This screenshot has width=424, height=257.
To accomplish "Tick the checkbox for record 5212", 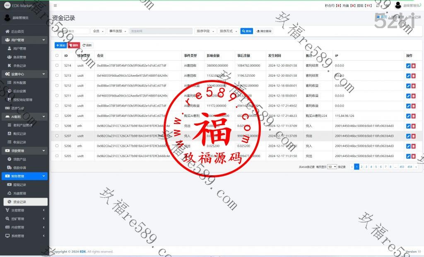I will (x=57, y=86).
